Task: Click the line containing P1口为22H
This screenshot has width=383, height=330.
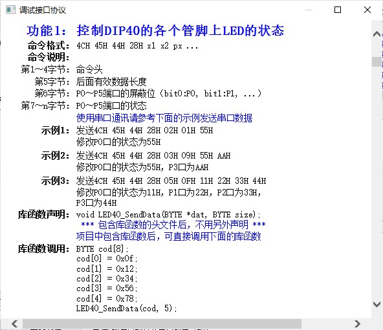Action: 169,192
